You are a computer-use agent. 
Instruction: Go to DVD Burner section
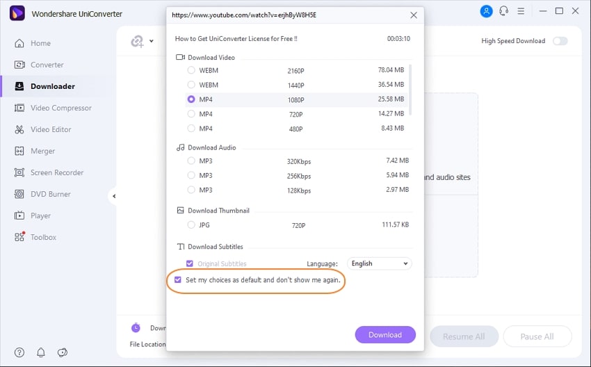(x=51, y=194)
